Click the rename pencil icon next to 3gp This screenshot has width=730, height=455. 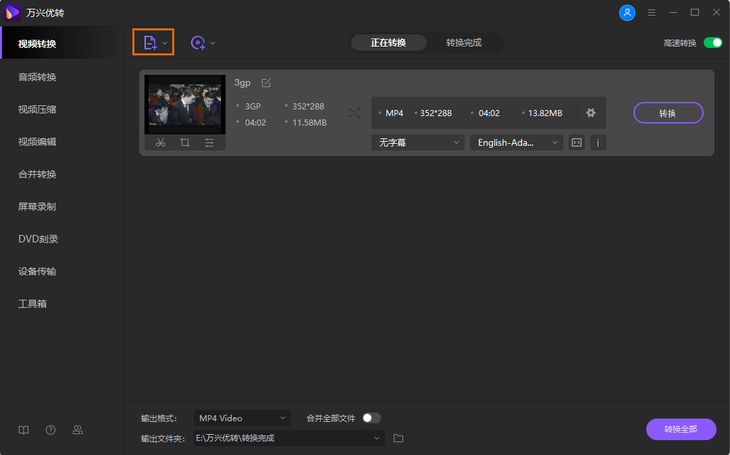pos(265,82)
